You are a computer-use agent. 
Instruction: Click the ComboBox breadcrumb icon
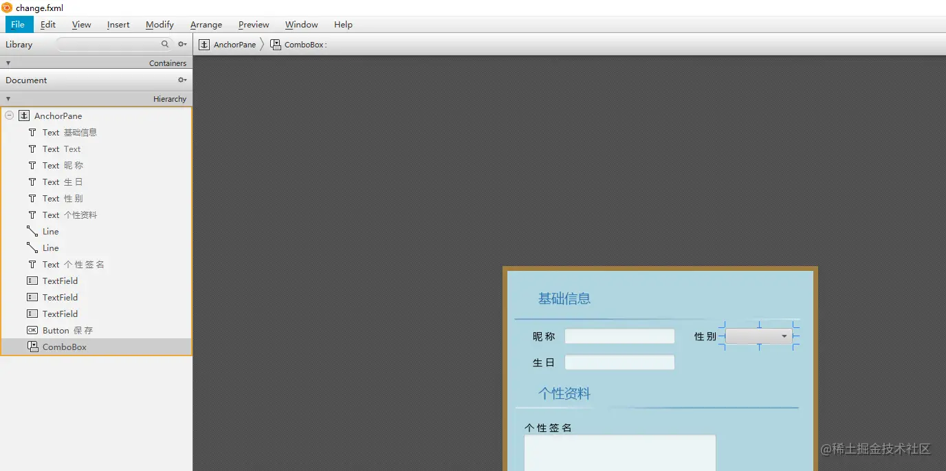[276, 45]
